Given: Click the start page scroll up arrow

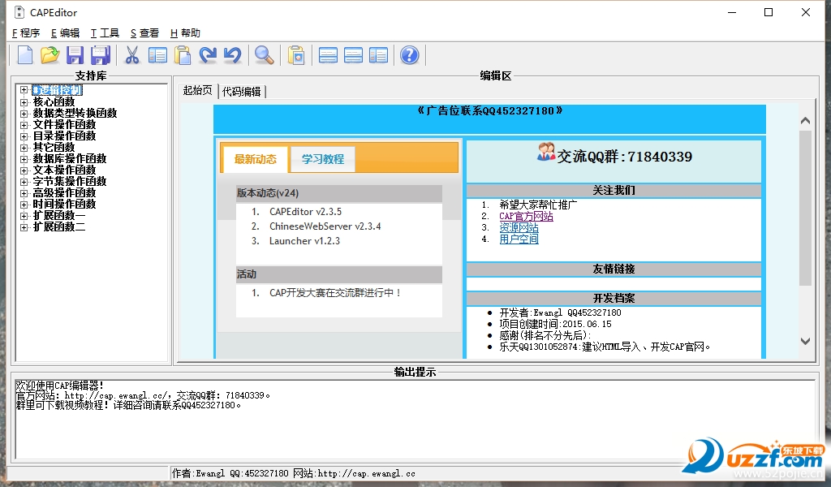Looking at the screenshot, I should [x=805, y=121].
